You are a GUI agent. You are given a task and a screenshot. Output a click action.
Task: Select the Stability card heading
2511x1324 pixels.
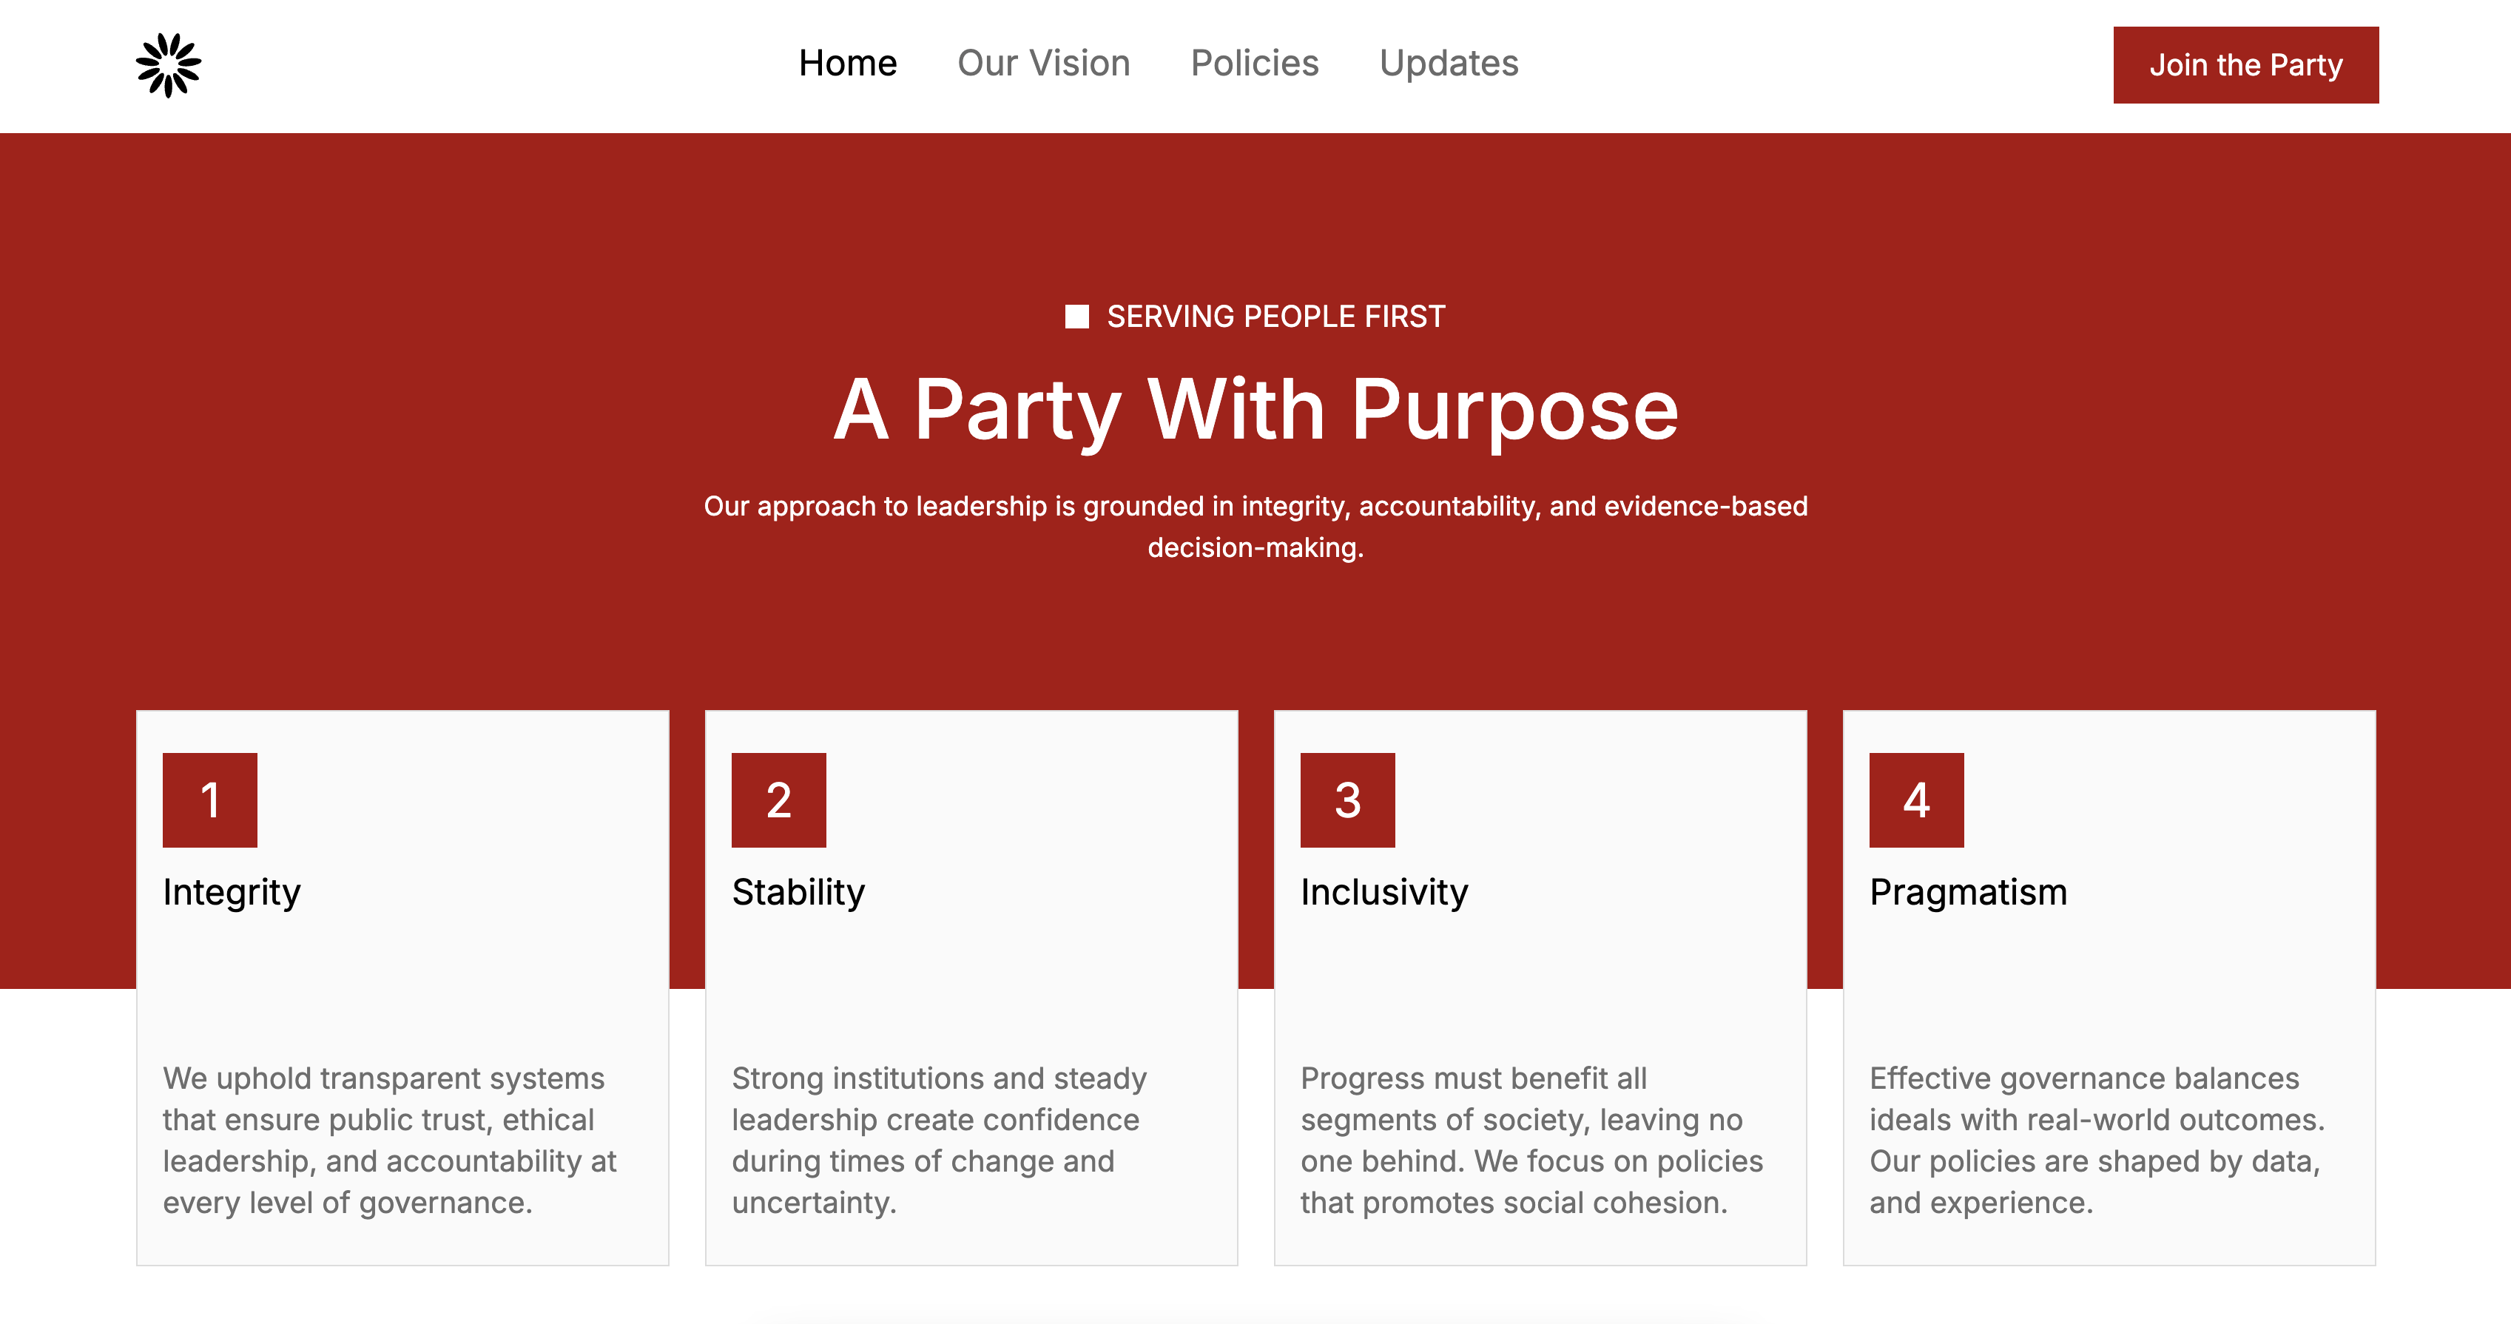(798, 893)
